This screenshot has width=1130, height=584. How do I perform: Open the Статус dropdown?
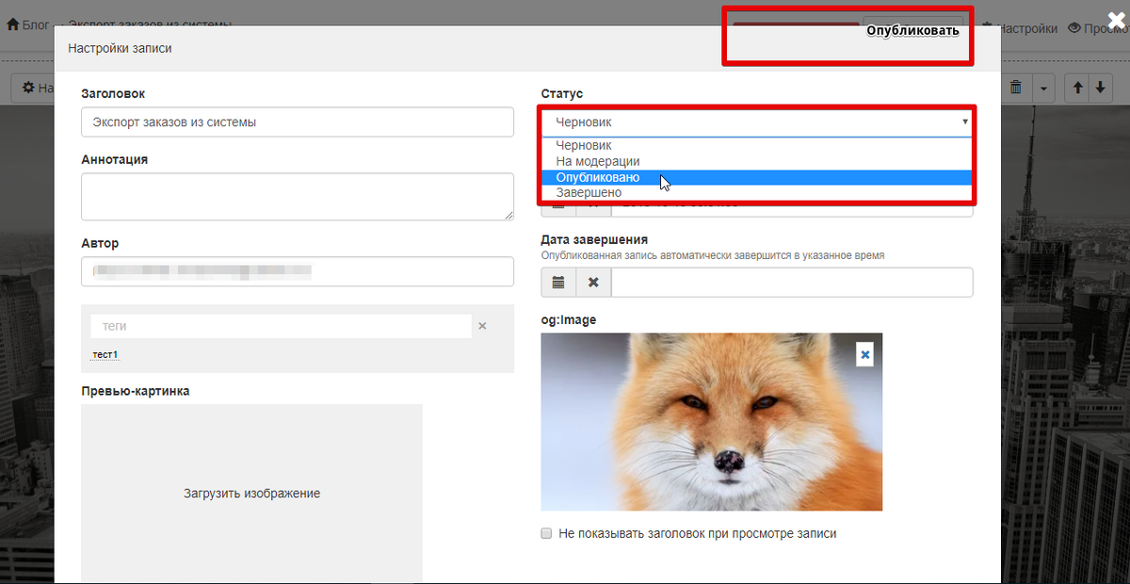757,122
